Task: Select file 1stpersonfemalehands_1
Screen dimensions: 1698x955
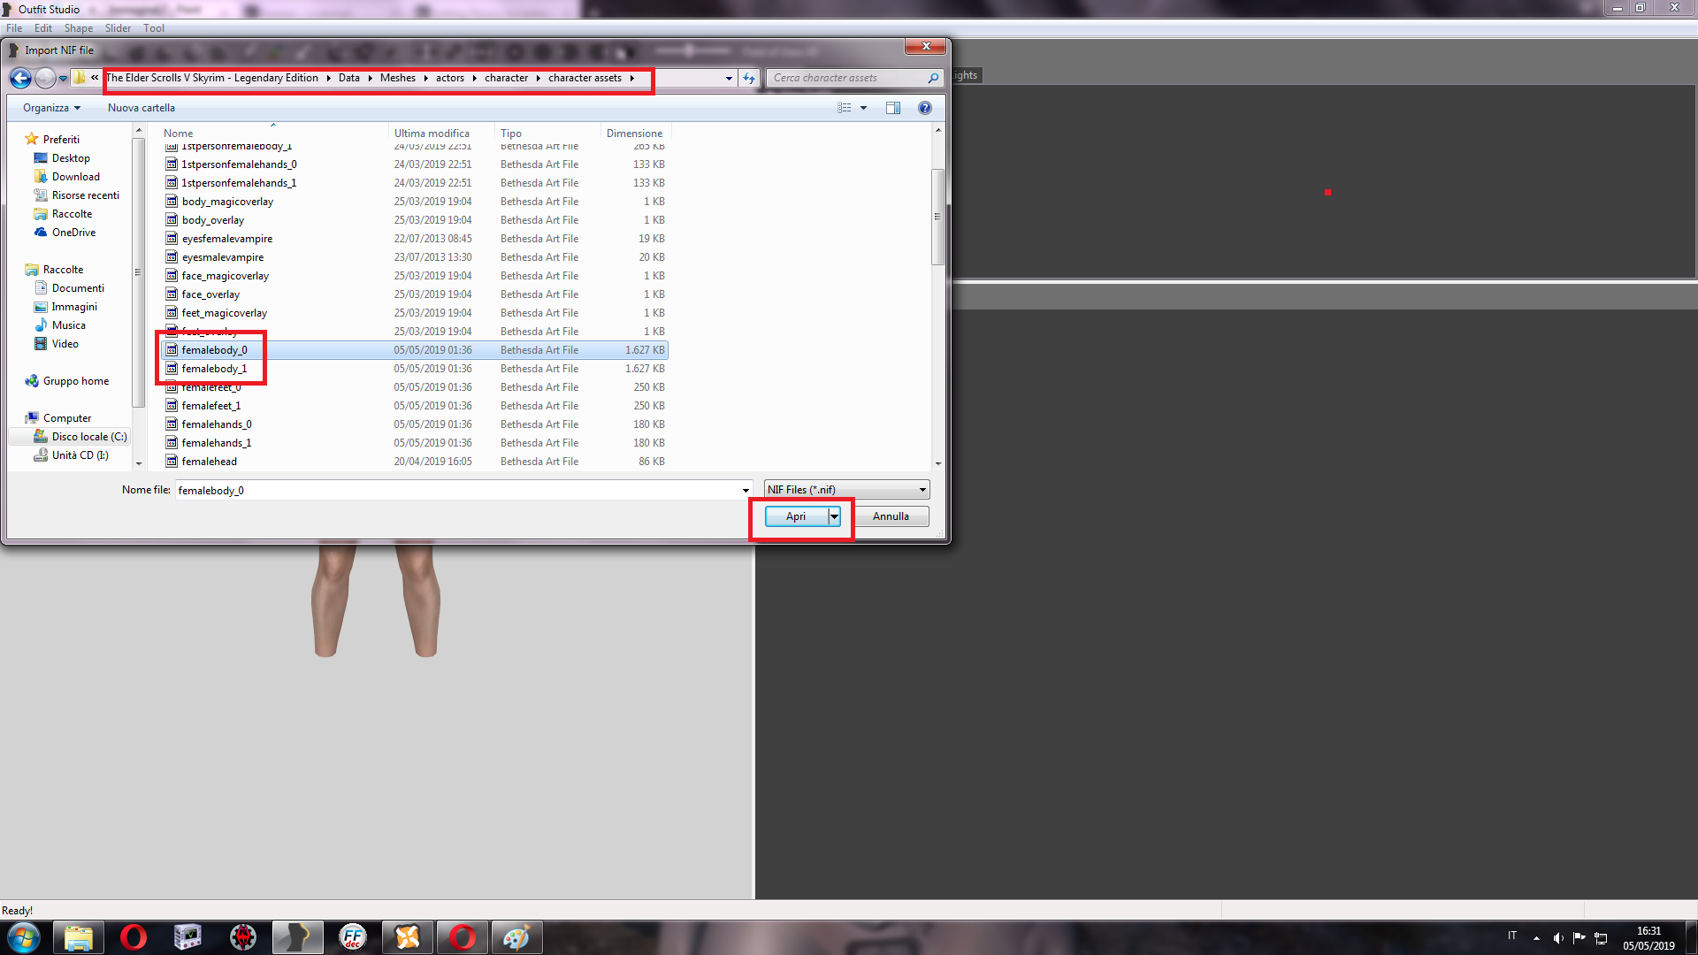Action: point(416,183)
